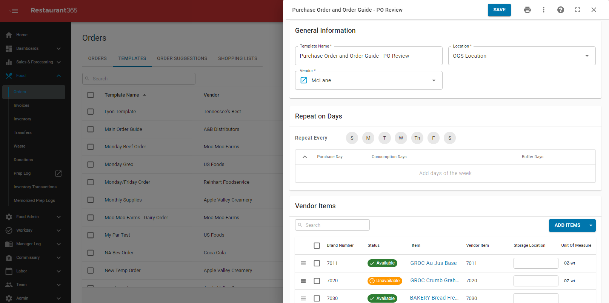609x303 pixels.
Task: Grab the drag handle for item 7011
Action: pyautogui.click(x=303, y=263)
